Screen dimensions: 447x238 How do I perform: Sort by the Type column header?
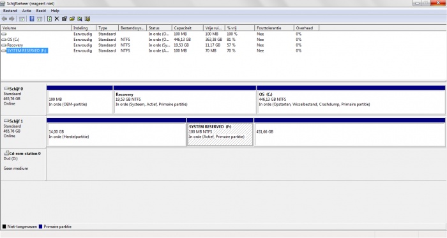pyautogui.click(x=107, y=28)
